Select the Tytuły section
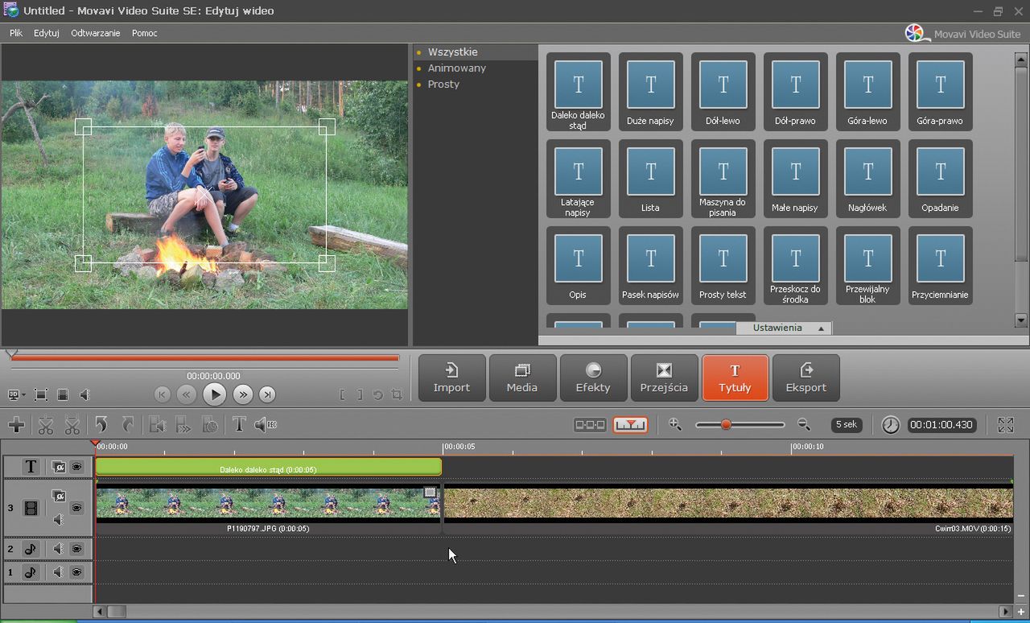 tap(735, 378)
